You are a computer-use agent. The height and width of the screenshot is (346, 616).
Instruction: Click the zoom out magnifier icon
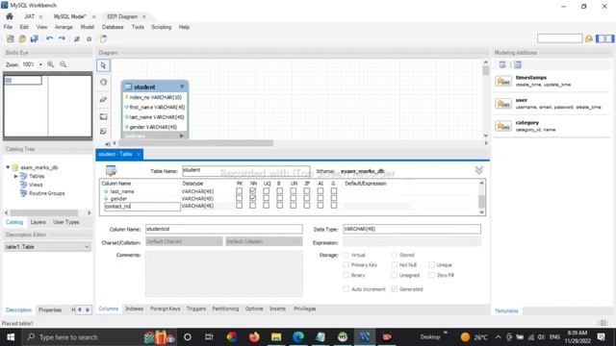pos(64,64)
